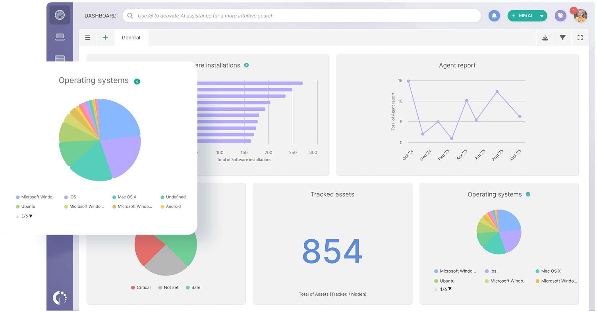Click the InvGate logo at the sidebar bottom

point(60,297)
